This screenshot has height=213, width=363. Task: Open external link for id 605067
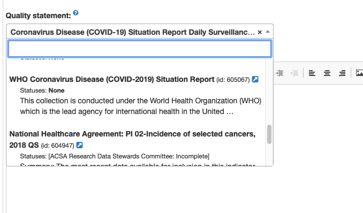click(x=255, y=79)
